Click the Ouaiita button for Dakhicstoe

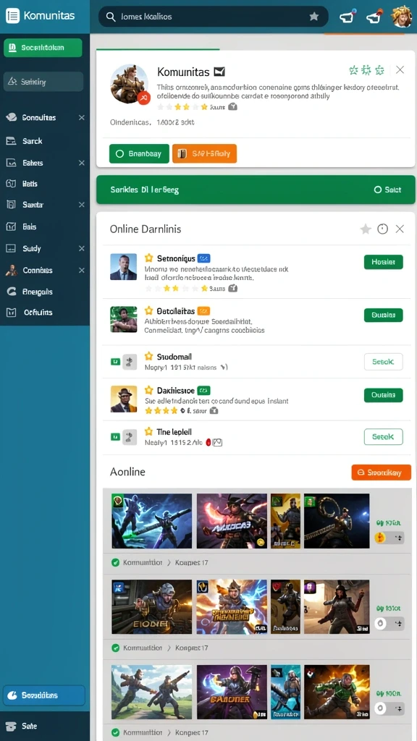[384, 395]
